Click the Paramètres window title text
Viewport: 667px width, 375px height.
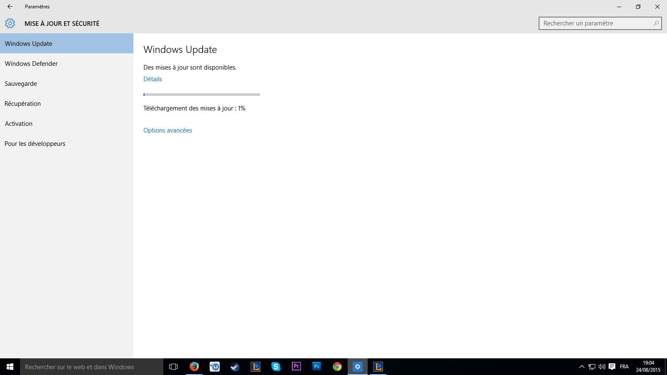pyautogui.click(x=37, y=7)
